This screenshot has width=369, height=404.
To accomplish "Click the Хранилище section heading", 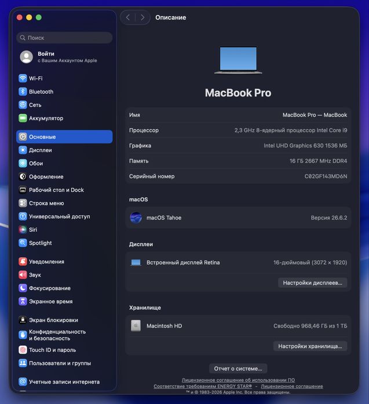I will (145, 307).
